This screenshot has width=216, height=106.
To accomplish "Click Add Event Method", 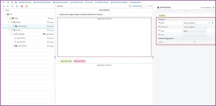I will pos(102,2).
